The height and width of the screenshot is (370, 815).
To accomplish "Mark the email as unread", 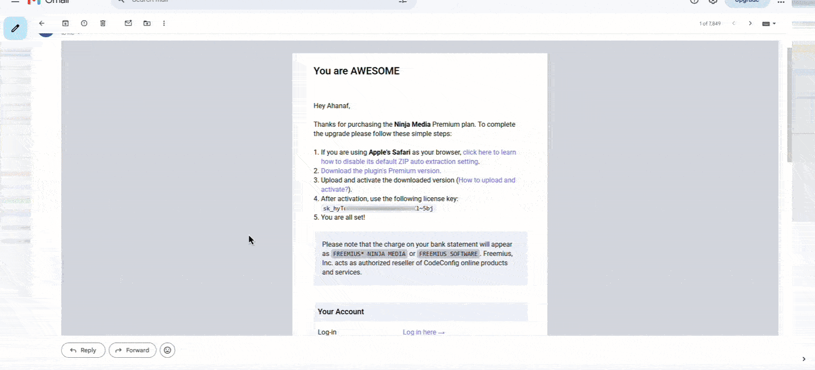I will point(128,23).
